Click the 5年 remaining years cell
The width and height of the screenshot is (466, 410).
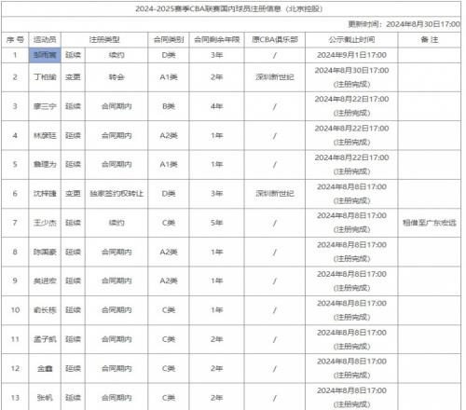tap(216, 223)
